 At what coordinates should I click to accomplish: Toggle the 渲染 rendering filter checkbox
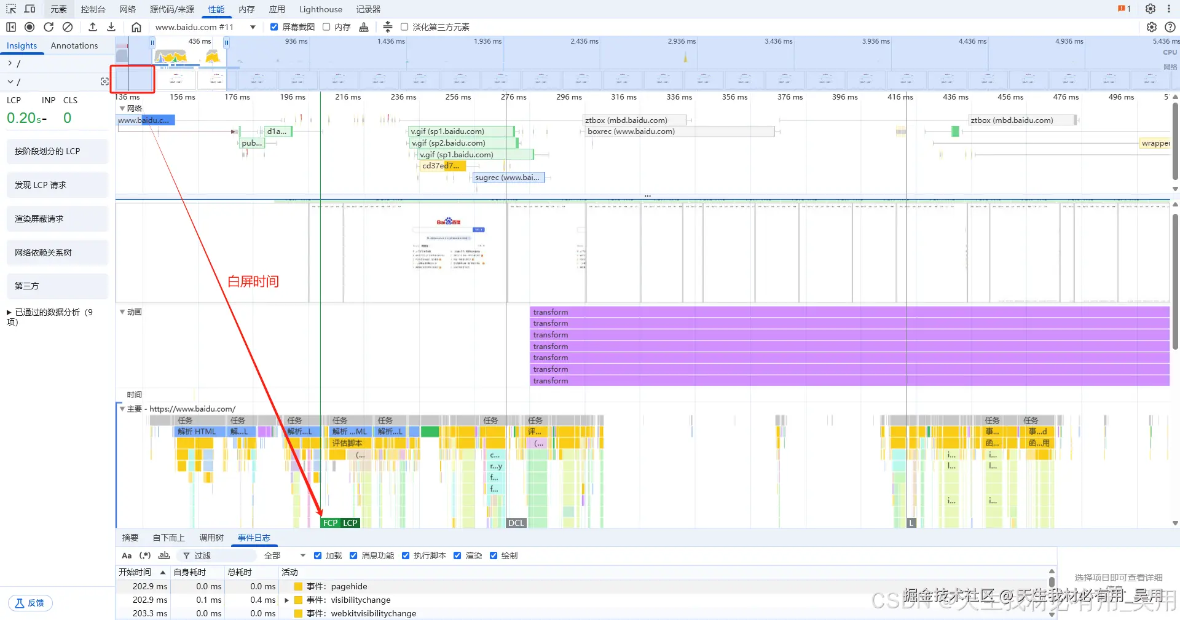click(457, 555)
